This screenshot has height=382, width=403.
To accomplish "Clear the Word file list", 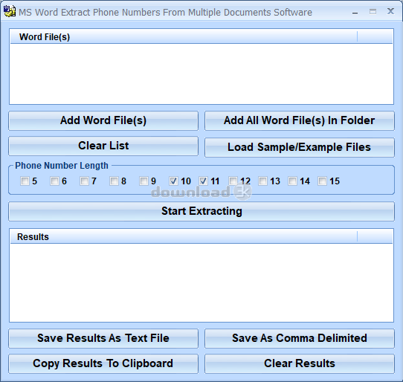I will click(103, 146).
